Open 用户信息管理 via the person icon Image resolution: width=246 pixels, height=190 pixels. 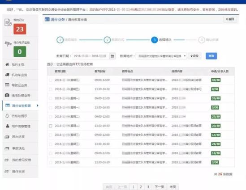point(7,126)
